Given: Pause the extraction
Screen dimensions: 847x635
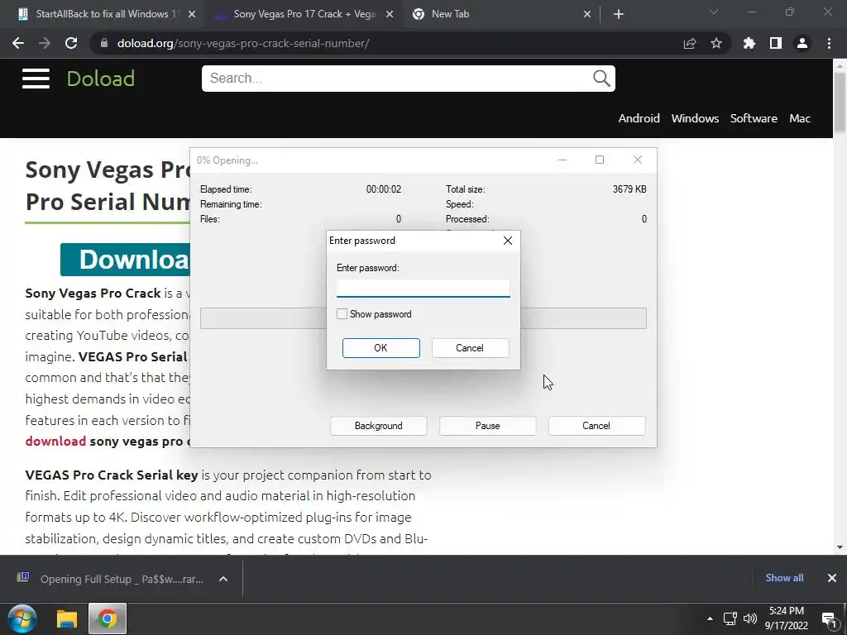Looking at the screenshot, I should (487, 426).
